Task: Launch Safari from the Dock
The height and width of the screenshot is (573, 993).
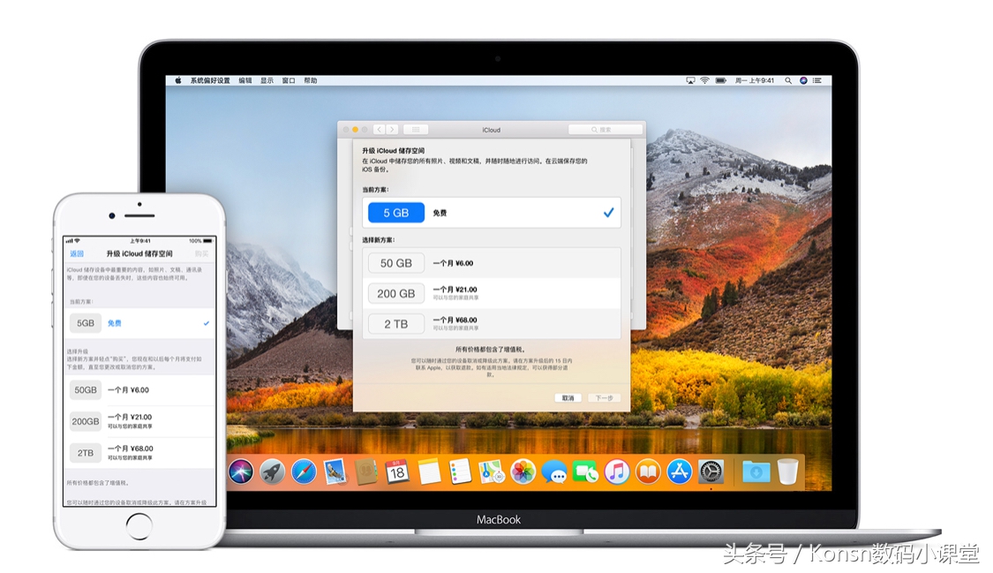Action: 304,471
